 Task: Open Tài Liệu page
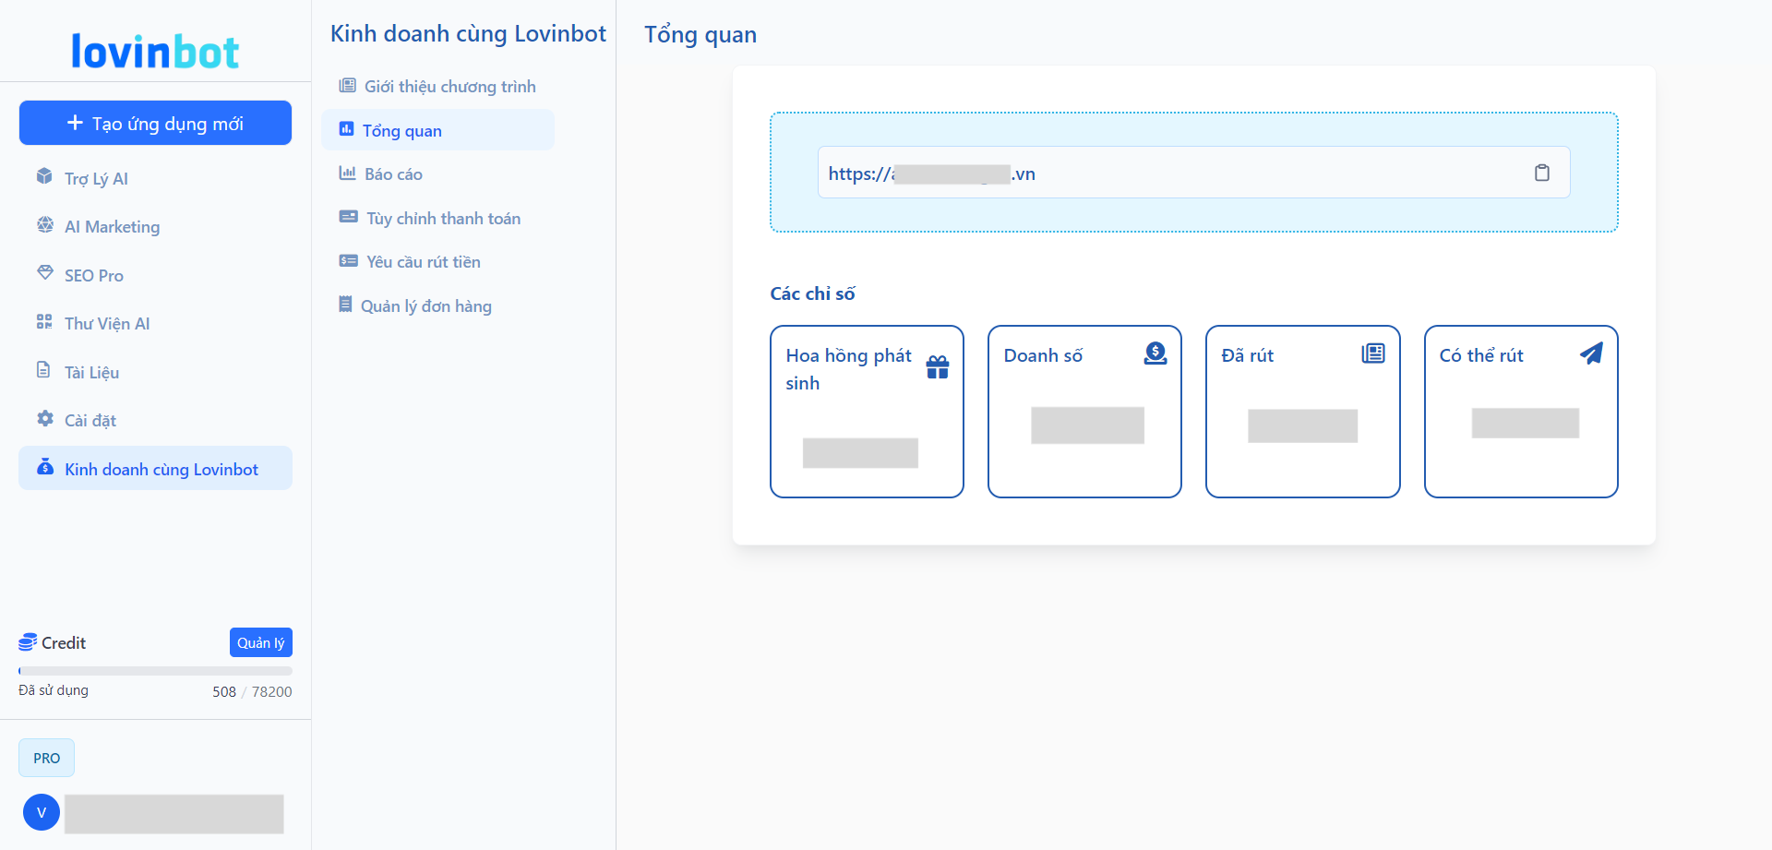[155, 372]
